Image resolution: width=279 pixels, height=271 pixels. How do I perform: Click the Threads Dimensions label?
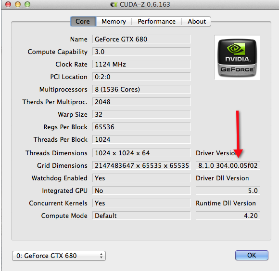click(56, 153)
